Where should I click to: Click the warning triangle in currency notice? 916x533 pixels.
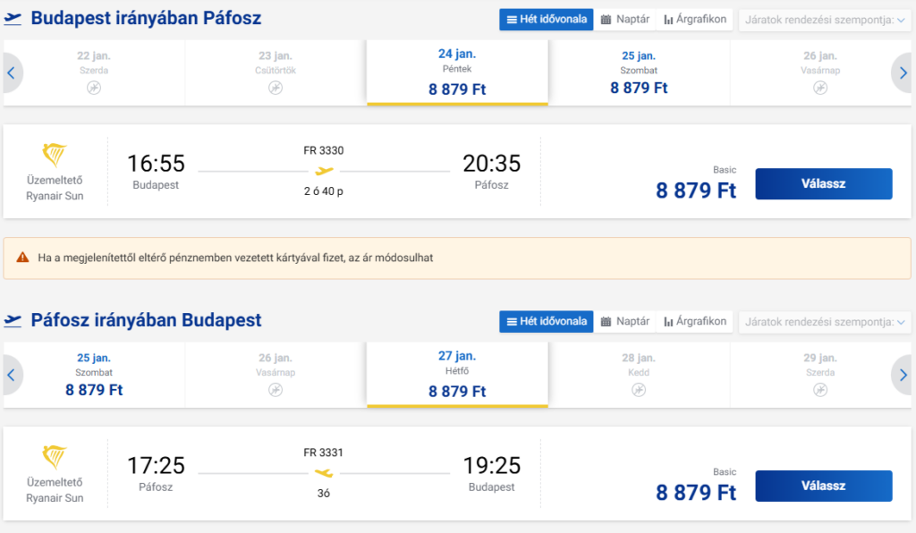(22, 258)
